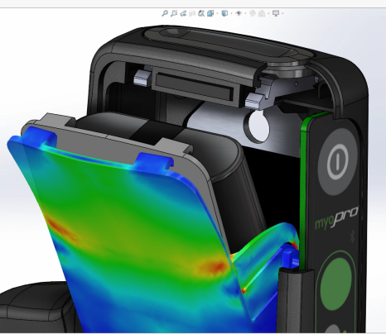Screen dimensions: 386x334
Task: Click the Display Style icon
Action: [x=224, y=13]
